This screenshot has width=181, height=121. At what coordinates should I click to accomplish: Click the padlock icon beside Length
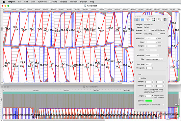[x=164, y=24]
